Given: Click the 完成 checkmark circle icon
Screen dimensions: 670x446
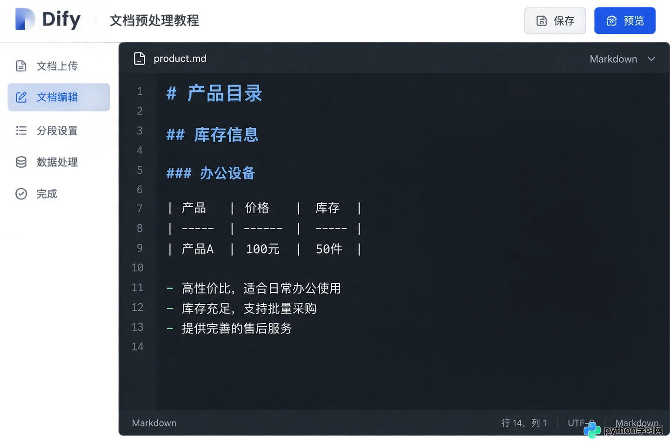Looking at the screenshot, I should pos(21,194).
